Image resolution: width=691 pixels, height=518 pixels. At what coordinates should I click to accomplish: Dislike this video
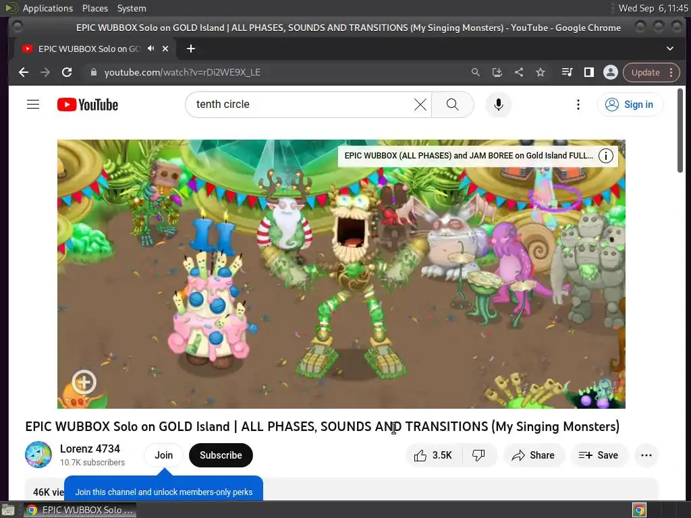478,455
